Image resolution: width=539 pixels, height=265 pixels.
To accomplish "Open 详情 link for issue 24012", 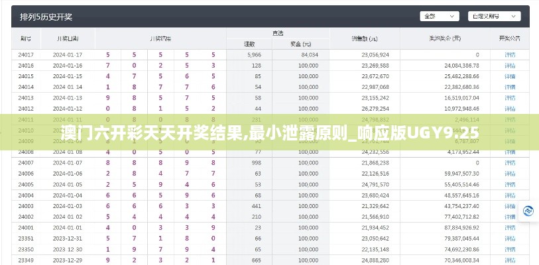I will pos(510,109).
